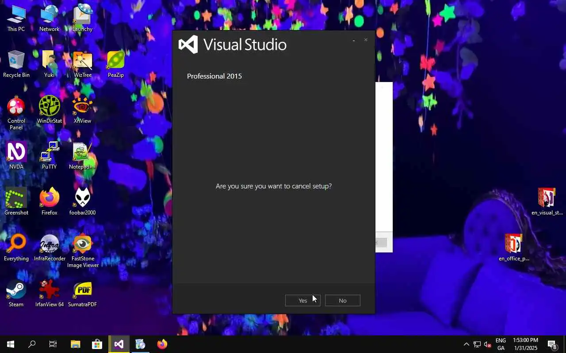Select the en_visual_st... archive file
Viewport: 566px width, 353px height.
coord(547,202)
